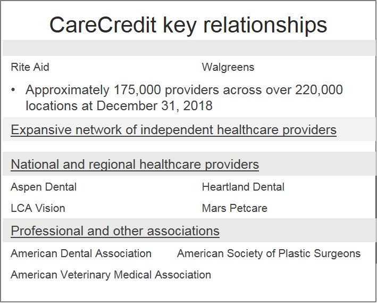Screen dimensions: 377x304
Task: Click American Veterinary Medical Association text
Action: pos(111,275)
